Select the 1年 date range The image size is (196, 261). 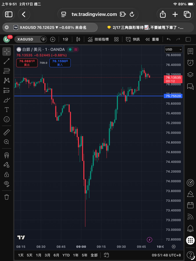pyautogui.click(x=76, y=255)
